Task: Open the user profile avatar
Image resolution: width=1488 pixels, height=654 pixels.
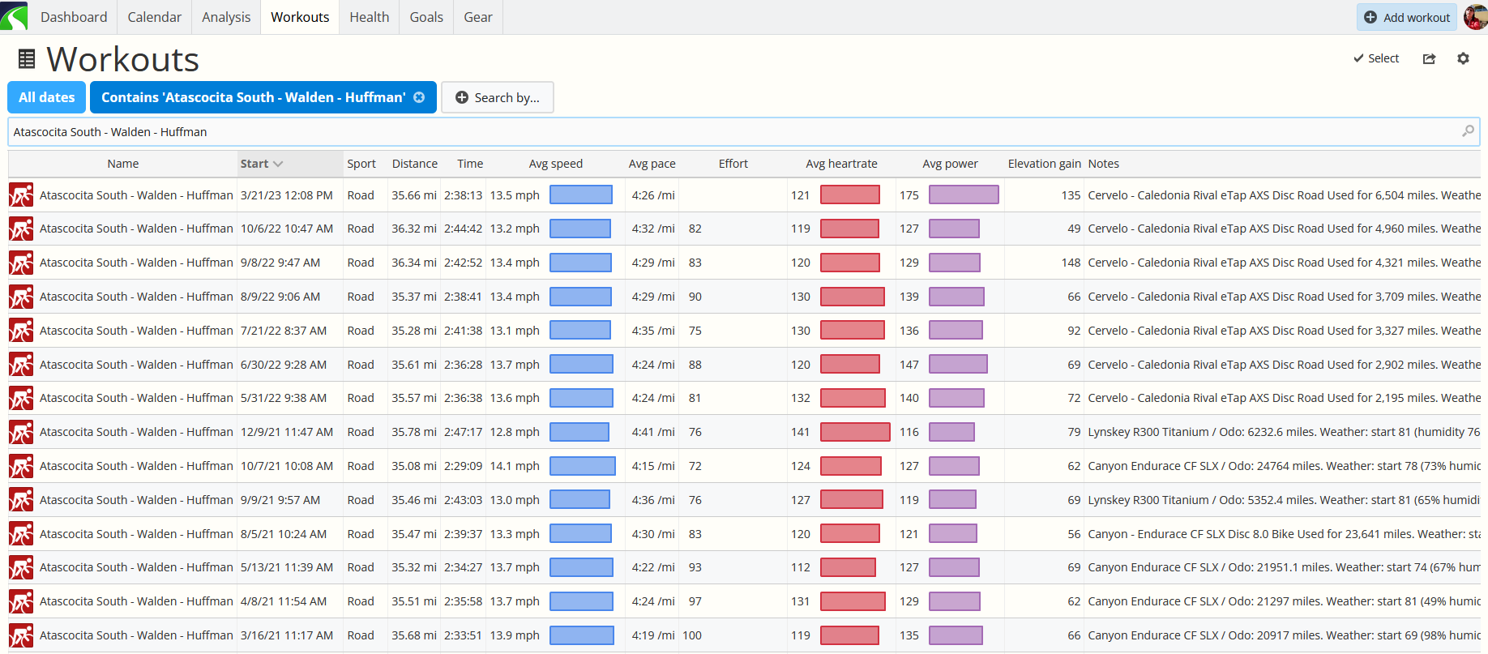Action: [1475, 16]
